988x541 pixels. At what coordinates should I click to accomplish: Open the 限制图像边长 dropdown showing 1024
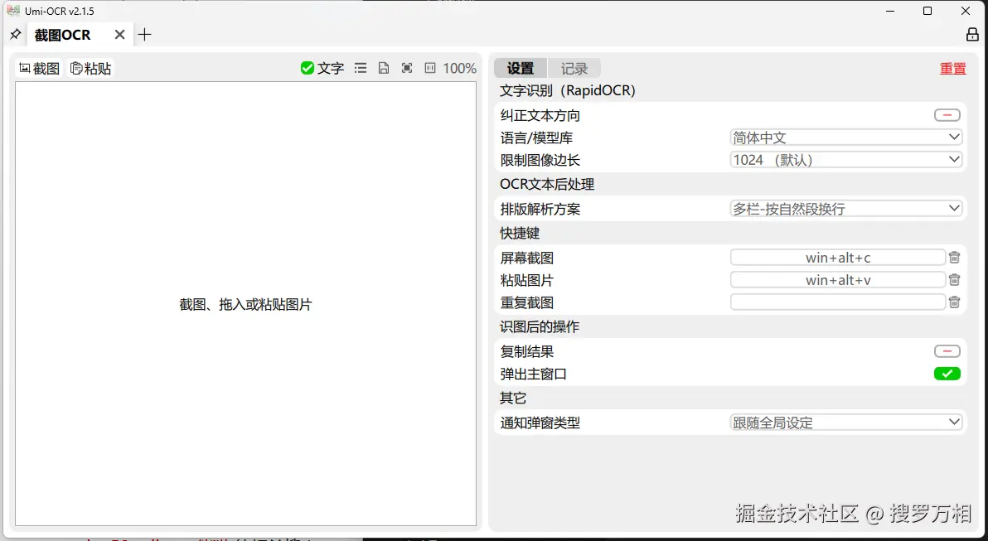(846, 160)
